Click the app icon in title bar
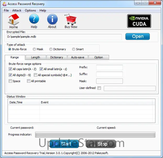This screenshot has height=158, width=163. click(4, 4)
